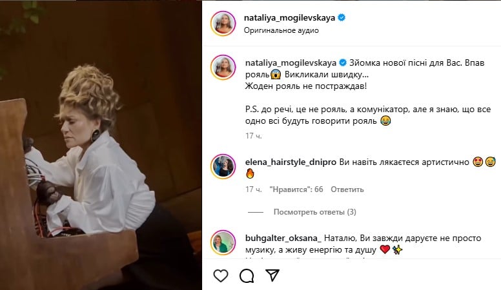Click 17 ч. timestamp under elena's comment
This screenshot has height=290, width=501.
pos(254,189)
